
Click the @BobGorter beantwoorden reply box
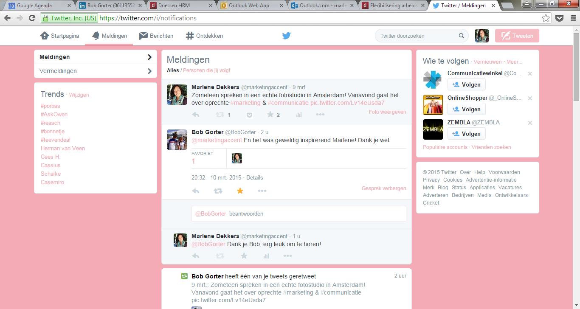(299, 213)
